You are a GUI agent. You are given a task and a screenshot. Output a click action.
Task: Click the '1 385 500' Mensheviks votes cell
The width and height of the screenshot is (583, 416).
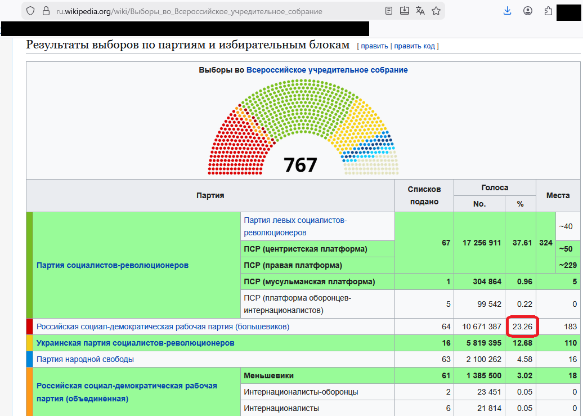479,376
